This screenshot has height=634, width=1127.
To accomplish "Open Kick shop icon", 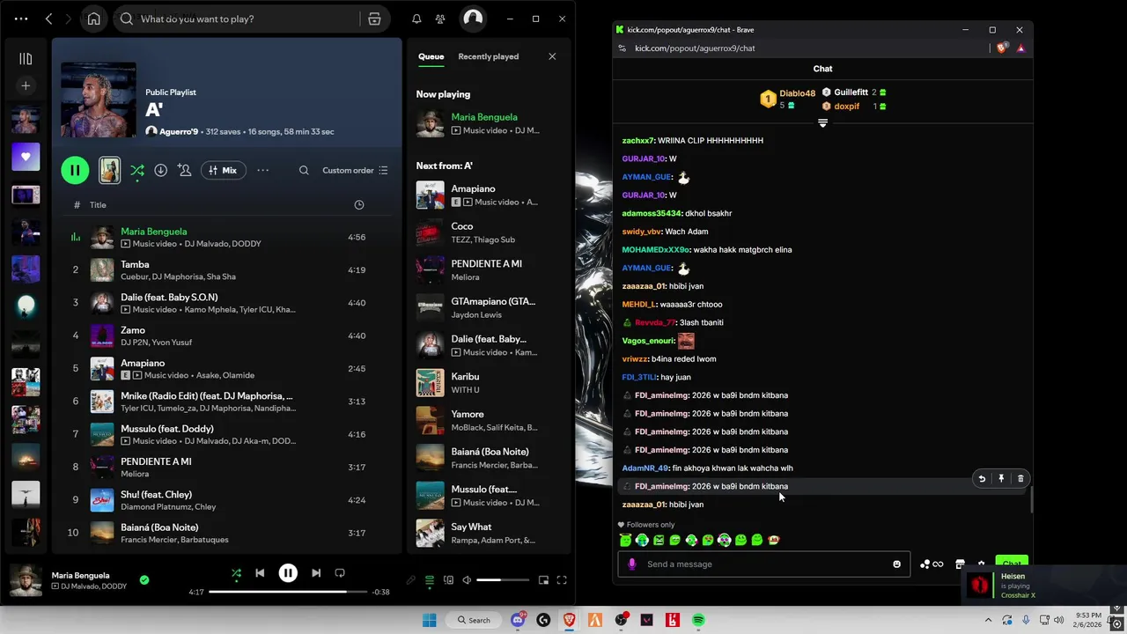I will [x=960, y=564].
